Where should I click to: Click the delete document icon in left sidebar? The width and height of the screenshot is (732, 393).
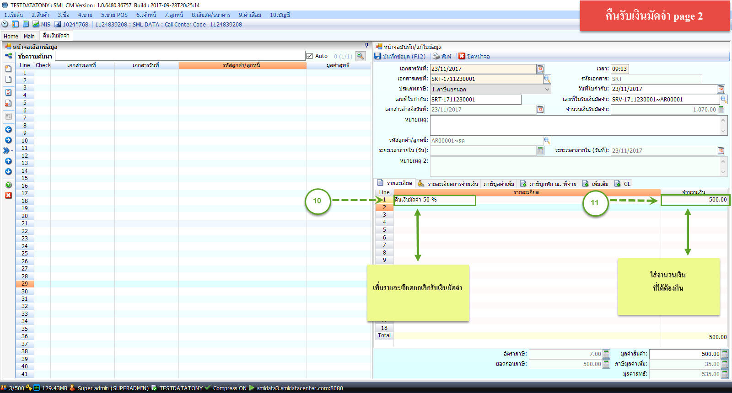tap(8, 103)
